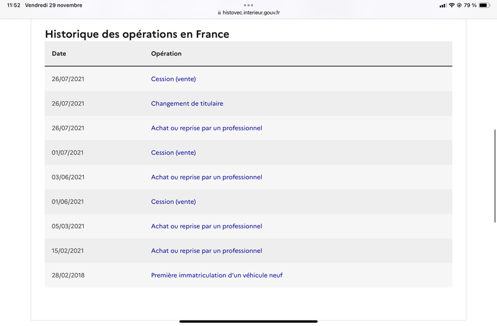Open Première immatriculation d'un véhicule neuf
The width and height of the screenshot is (497, 326).
coord(216,275)
